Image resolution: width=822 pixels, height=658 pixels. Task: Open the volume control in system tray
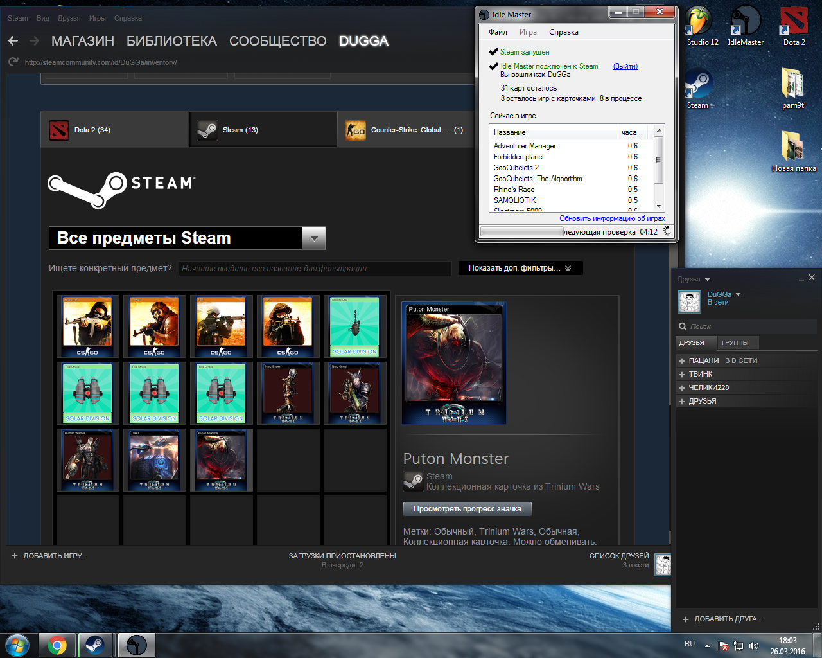tap(753, 645)
